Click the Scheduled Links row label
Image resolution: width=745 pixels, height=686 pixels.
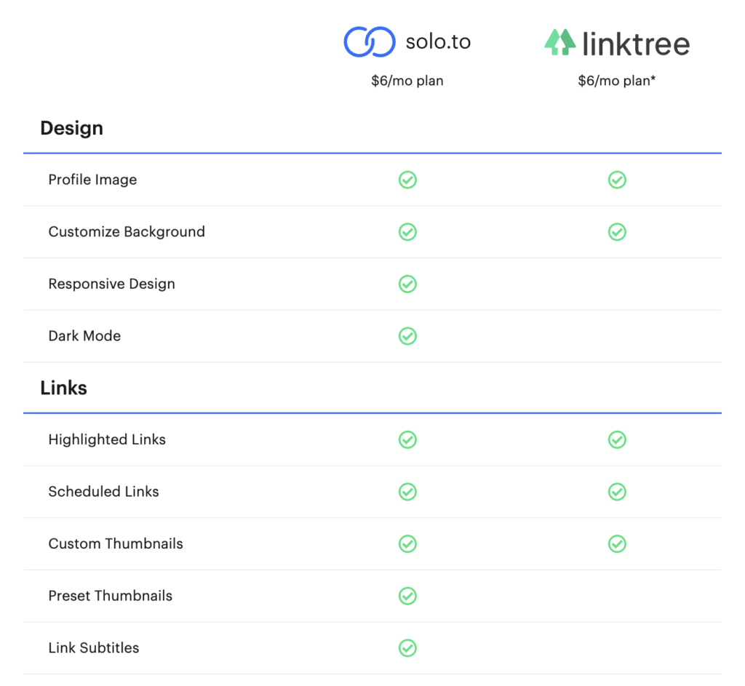click(x=103, y=492)
